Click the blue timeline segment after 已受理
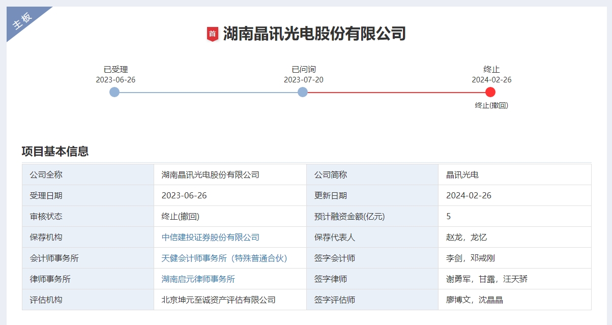612x325 pixels. (209, 93)
